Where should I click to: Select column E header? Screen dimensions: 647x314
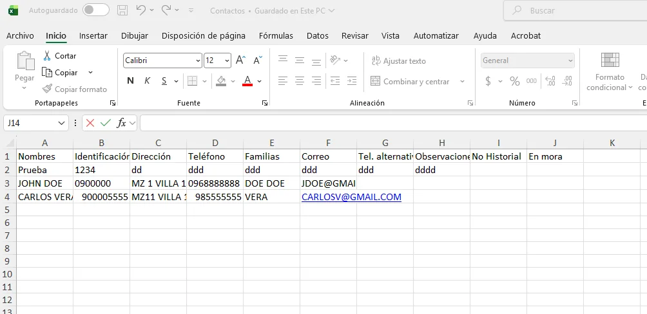(x=272, y=143)
